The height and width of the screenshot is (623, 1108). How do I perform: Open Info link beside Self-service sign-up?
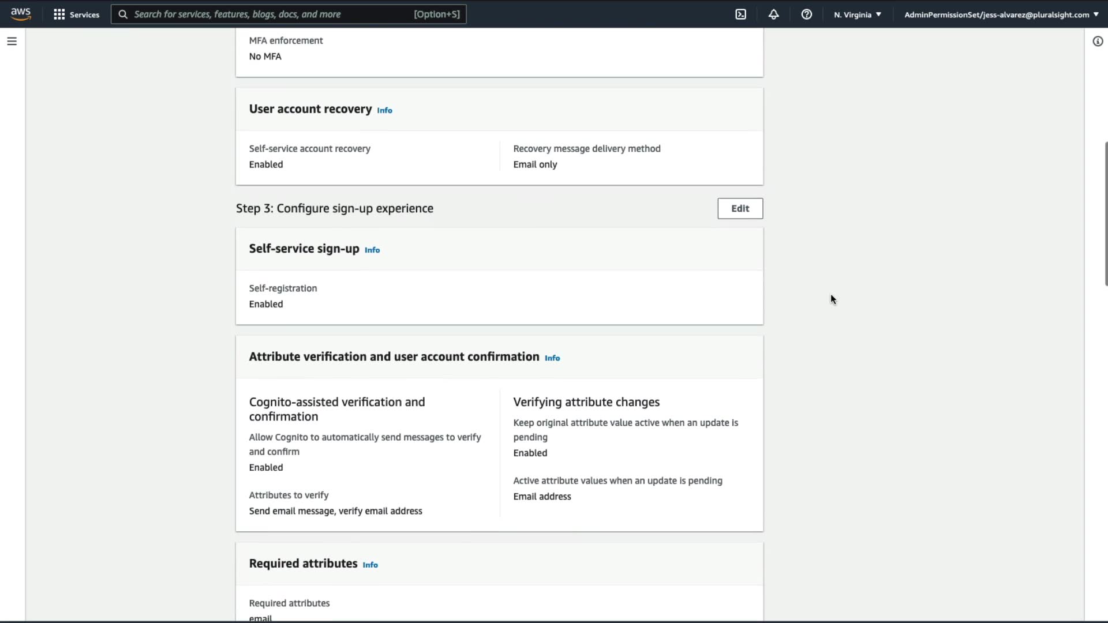pos(372,250)
